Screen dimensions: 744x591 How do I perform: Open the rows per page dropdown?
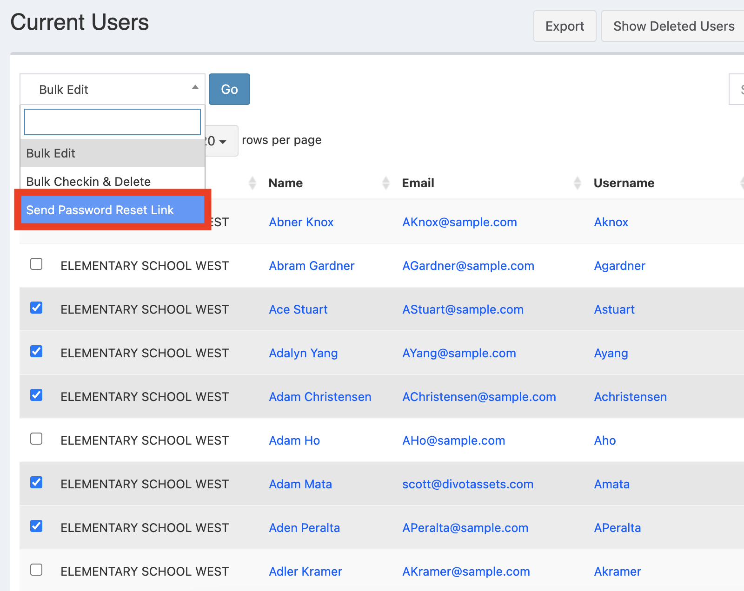pos(222,141)
